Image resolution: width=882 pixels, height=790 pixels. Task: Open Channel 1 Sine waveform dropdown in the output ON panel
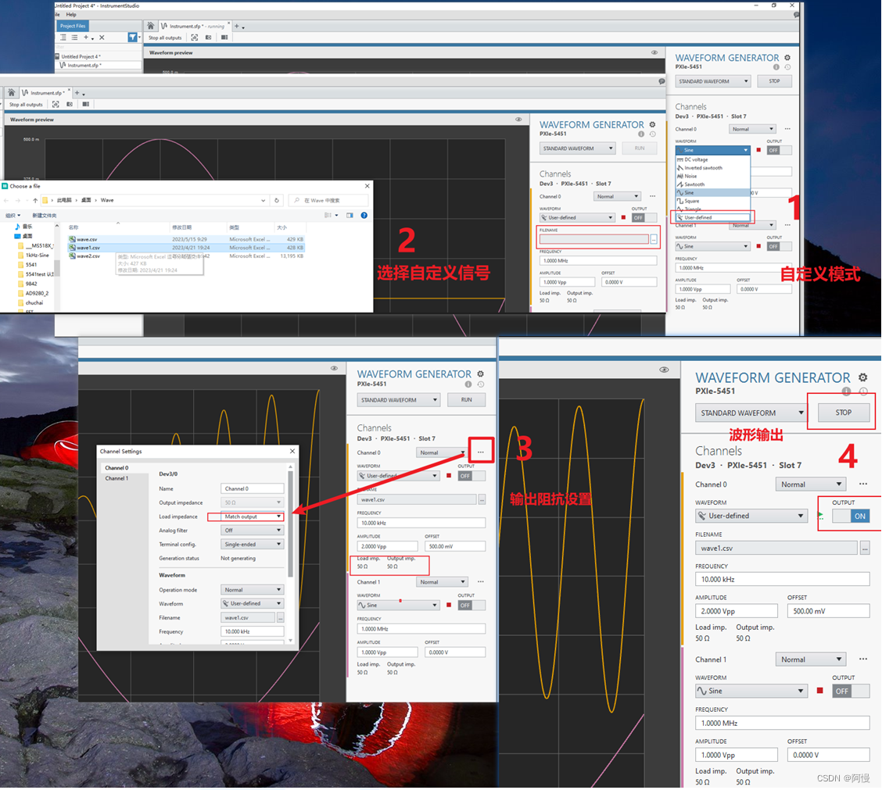click(751, 691)
